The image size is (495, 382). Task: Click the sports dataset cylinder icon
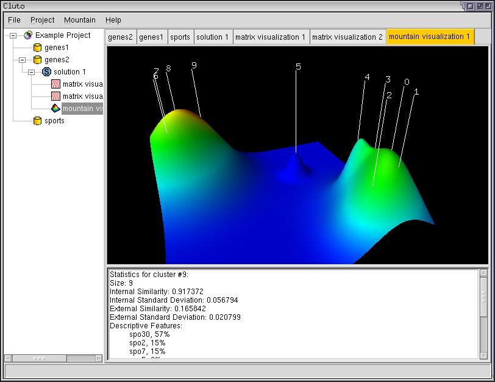37,121
